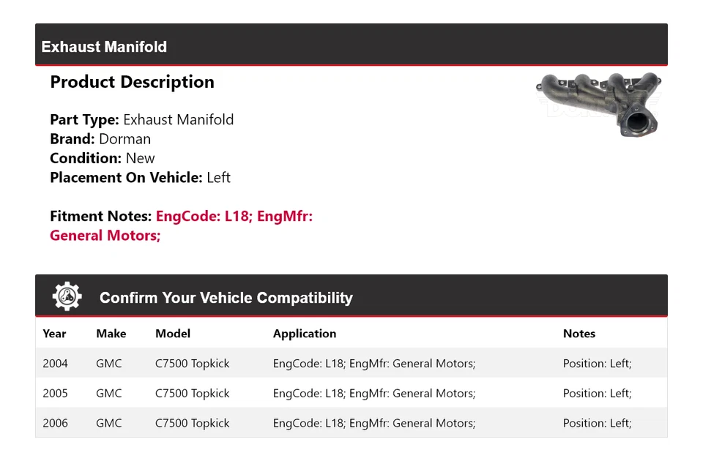Click the Exhaust Manifold header title
Image resolution: width=703 pixels, height=461 pixels.
pos(104,47)
